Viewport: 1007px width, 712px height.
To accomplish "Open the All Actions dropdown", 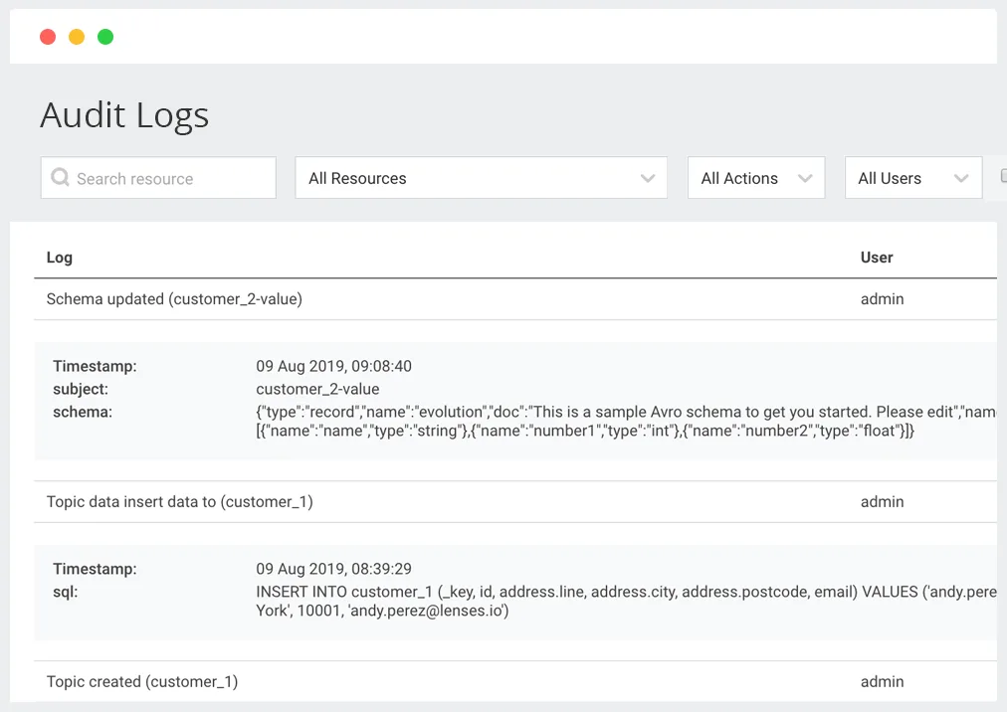I will click(x=755, y=177).
